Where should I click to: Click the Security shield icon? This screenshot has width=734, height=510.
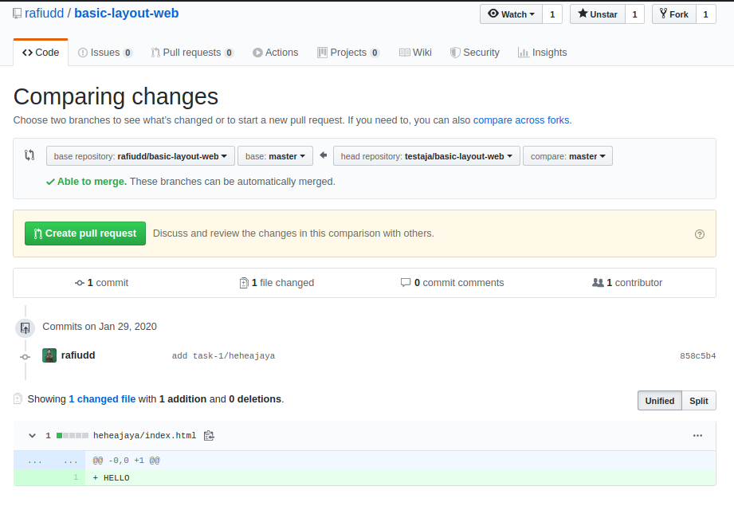[455, 53]
